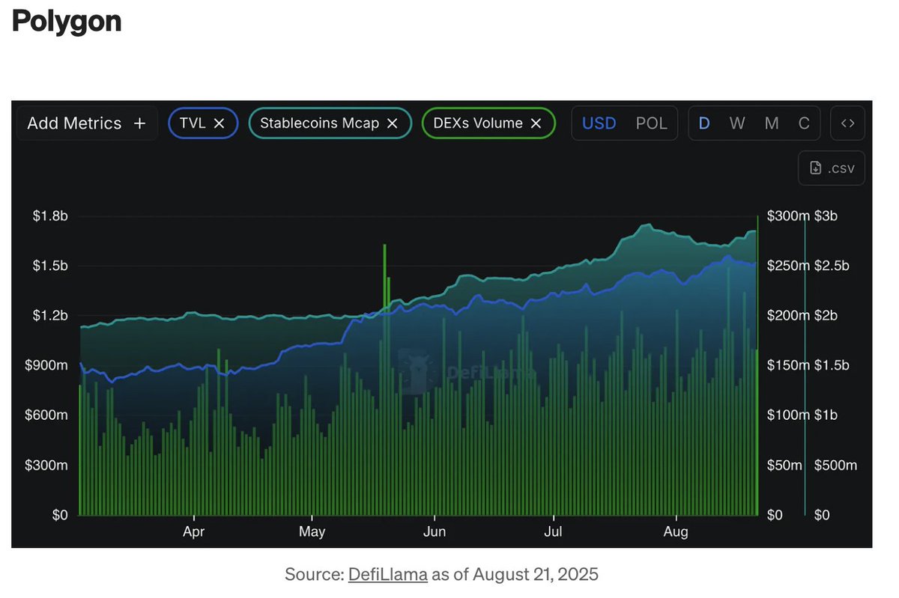The height and width of the screenshot is (598, 899).
Task: Remove DEXs Volume via its X icon
Action: click(x=536, y=123)
